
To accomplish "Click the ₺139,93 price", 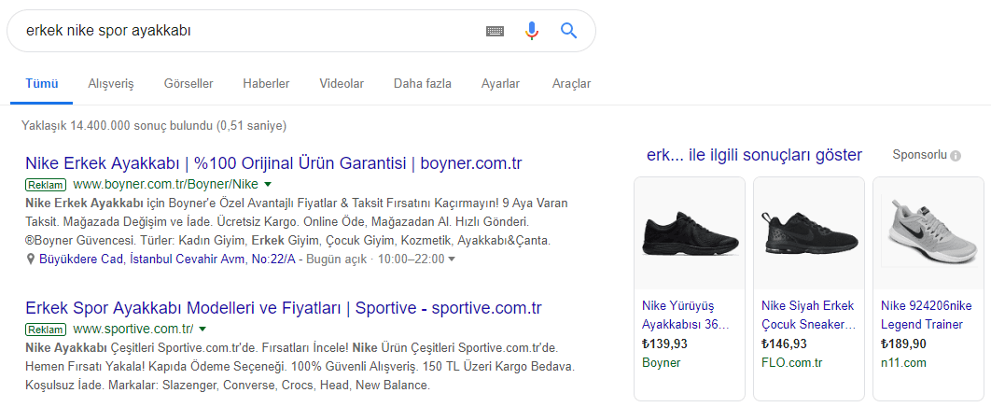I will tap(664, 344).
